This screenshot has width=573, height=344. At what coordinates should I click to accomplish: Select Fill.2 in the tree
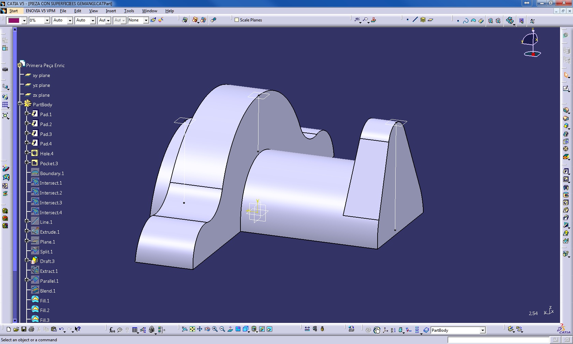coord(45,310)
